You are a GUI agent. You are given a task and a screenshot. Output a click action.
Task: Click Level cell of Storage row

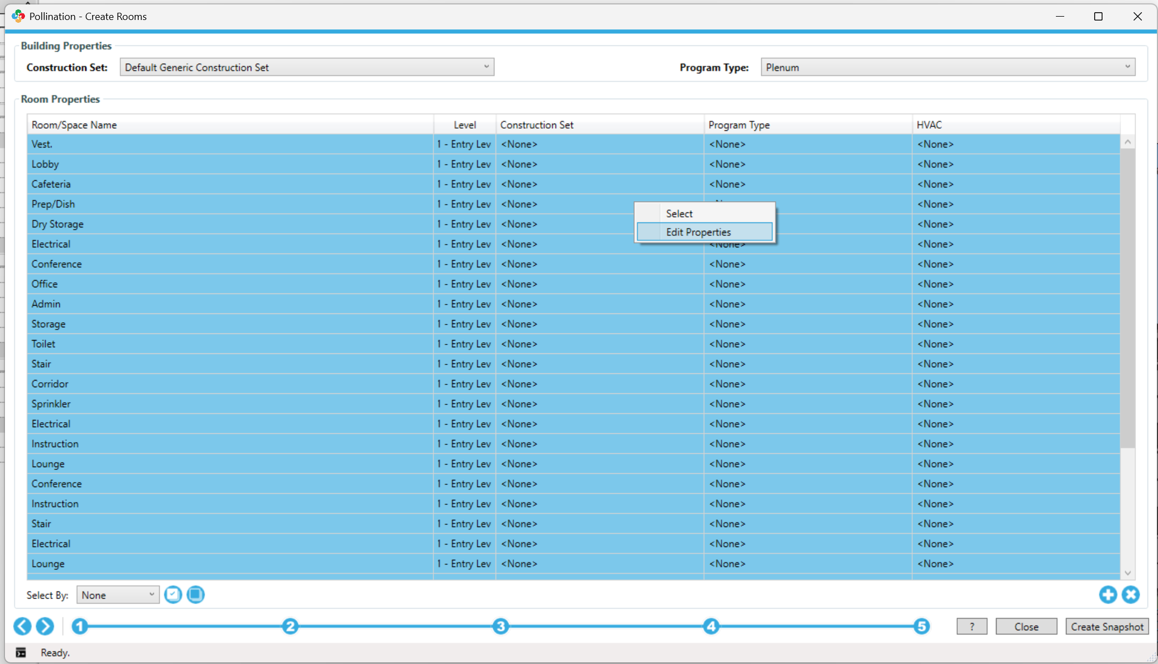pyautogui.click(x=464, y=324)
